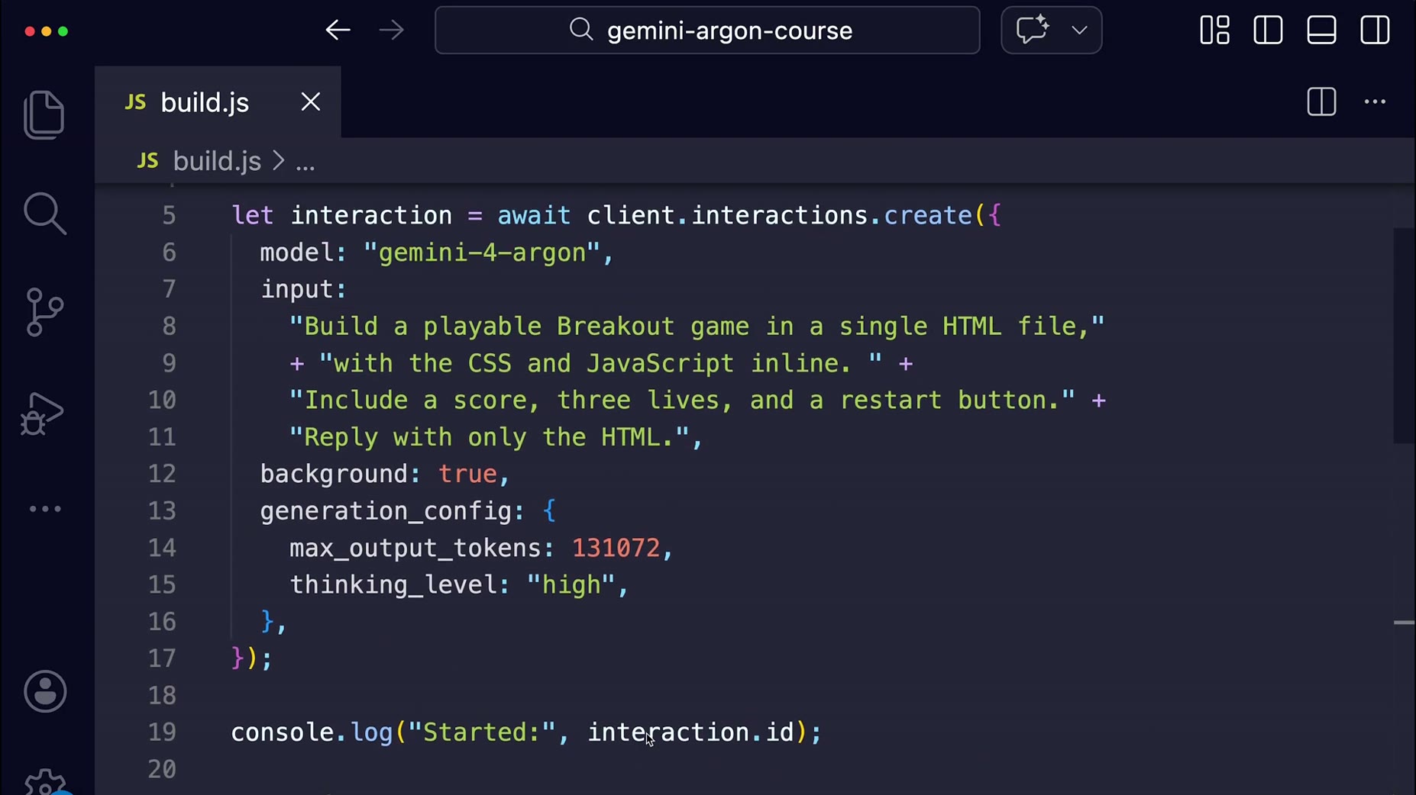Click "Reply with only the HTML." string
Viewport: 1416px width, 795px height.
(489, 437)
